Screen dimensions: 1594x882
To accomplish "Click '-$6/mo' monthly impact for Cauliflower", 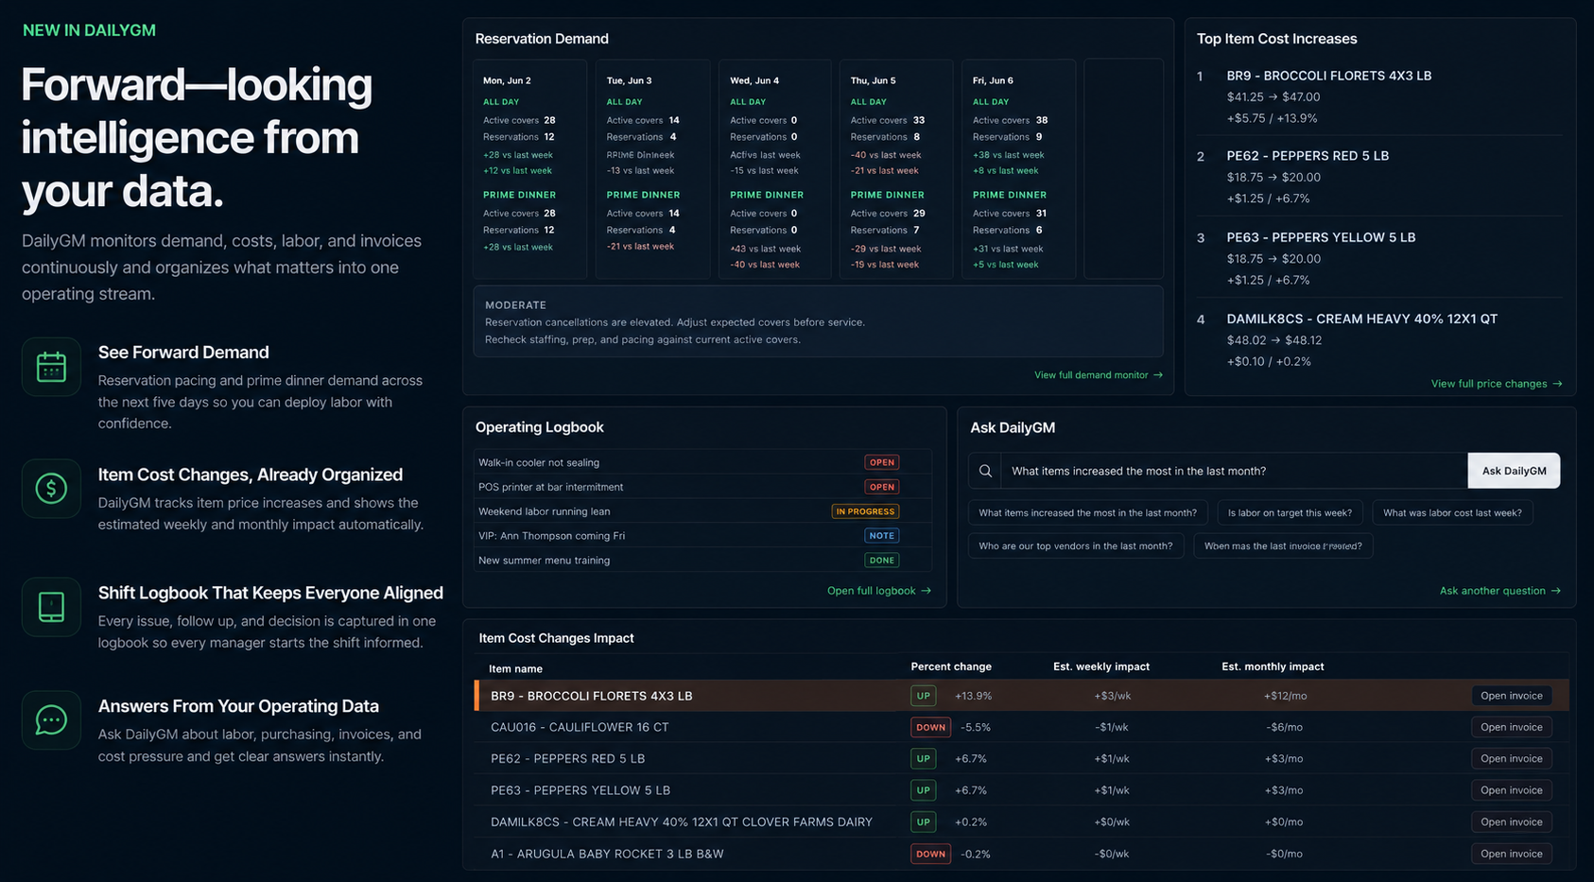I will click(1284, 727).
